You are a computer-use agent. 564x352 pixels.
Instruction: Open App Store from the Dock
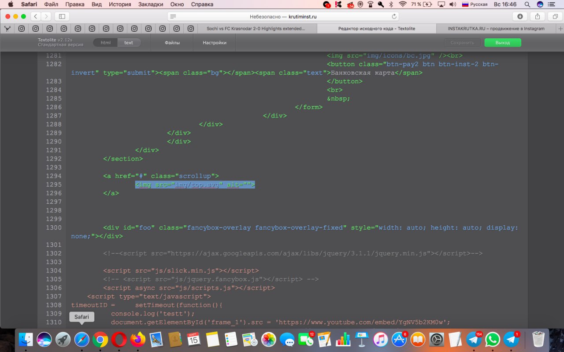[399, 339]
